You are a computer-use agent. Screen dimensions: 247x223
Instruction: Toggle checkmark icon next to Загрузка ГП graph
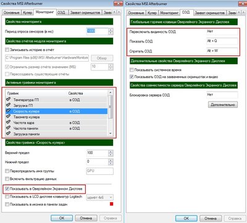(8, 105)
